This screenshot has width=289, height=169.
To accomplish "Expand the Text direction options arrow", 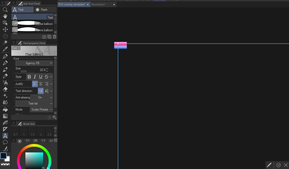I will (x=51, y=91).
